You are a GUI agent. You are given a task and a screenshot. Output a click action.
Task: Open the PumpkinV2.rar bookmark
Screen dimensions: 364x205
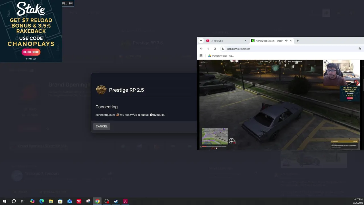point(221,56)
